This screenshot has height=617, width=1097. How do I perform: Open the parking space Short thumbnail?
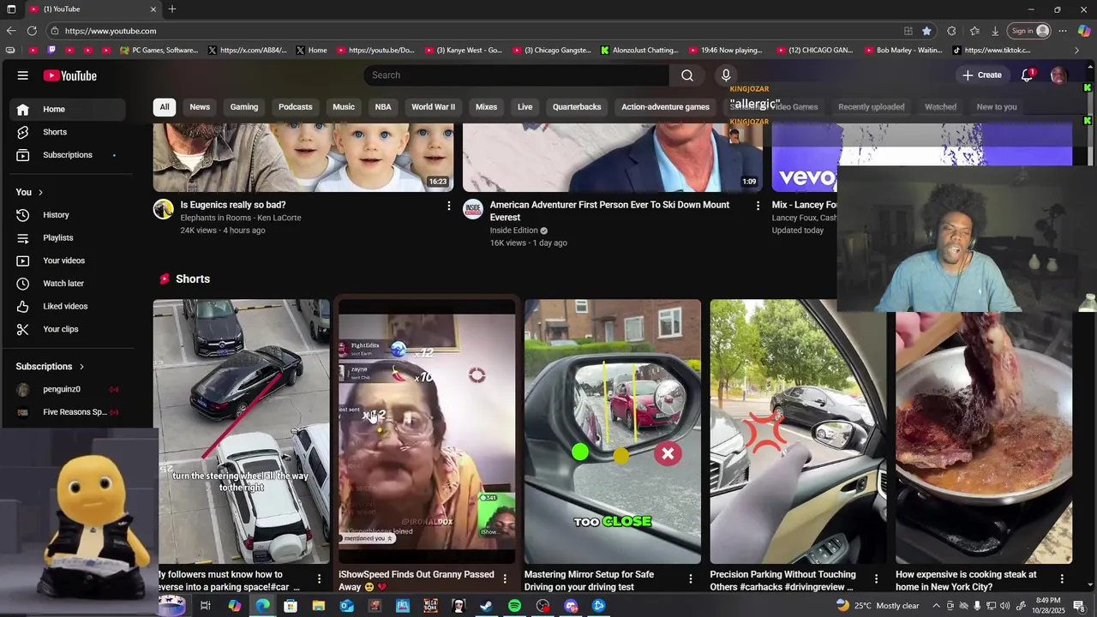click(x=242, y=431)
